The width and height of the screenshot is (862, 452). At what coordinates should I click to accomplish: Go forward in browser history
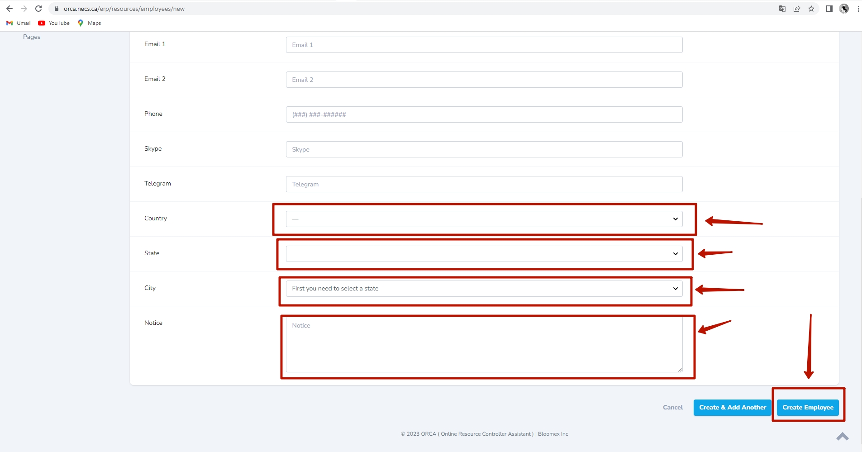[x=24, y=9]
